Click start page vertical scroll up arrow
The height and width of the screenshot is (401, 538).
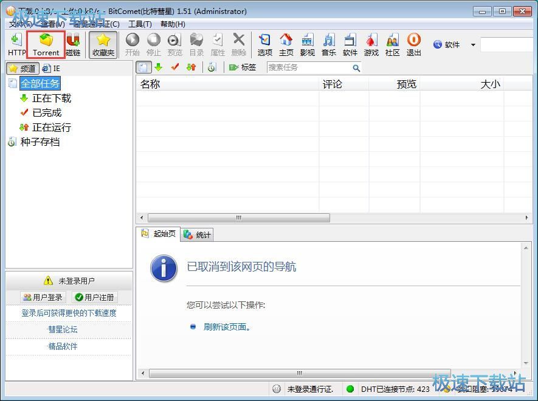tap(526, 248)
